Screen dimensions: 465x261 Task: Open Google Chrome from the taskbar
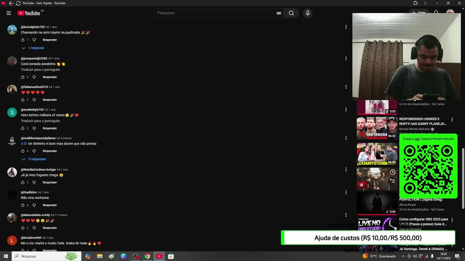pos(147,256)
